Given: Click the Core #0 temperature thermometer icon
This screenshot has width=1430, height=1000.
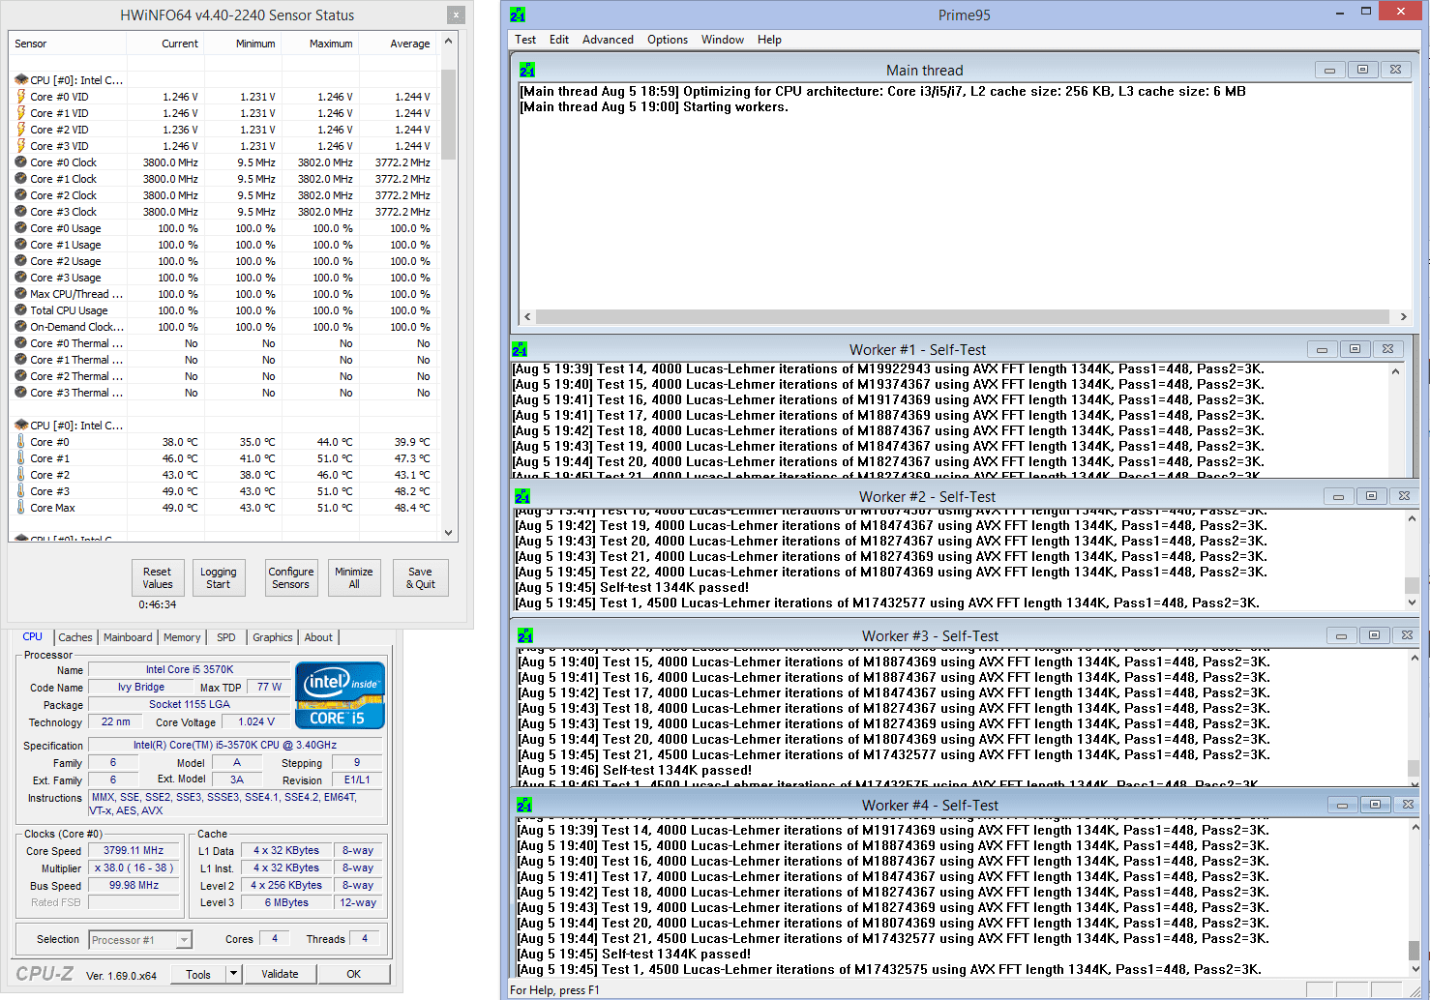Looking at the screenshot, I should [x=20, y=442].
